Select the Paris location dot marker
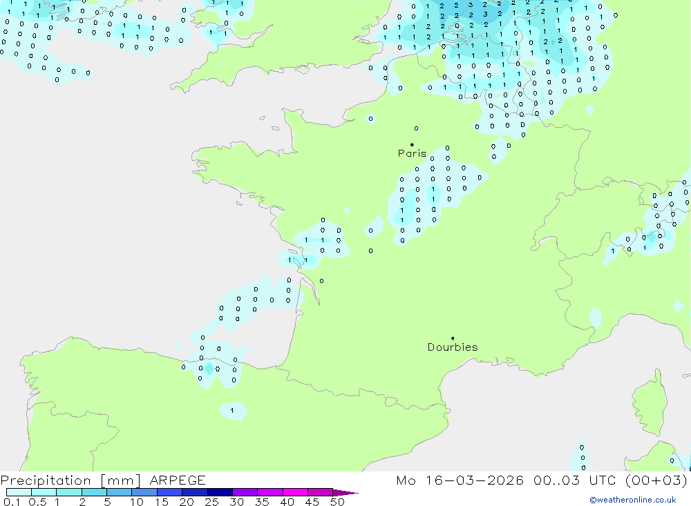691x506 pixels. 412,144
